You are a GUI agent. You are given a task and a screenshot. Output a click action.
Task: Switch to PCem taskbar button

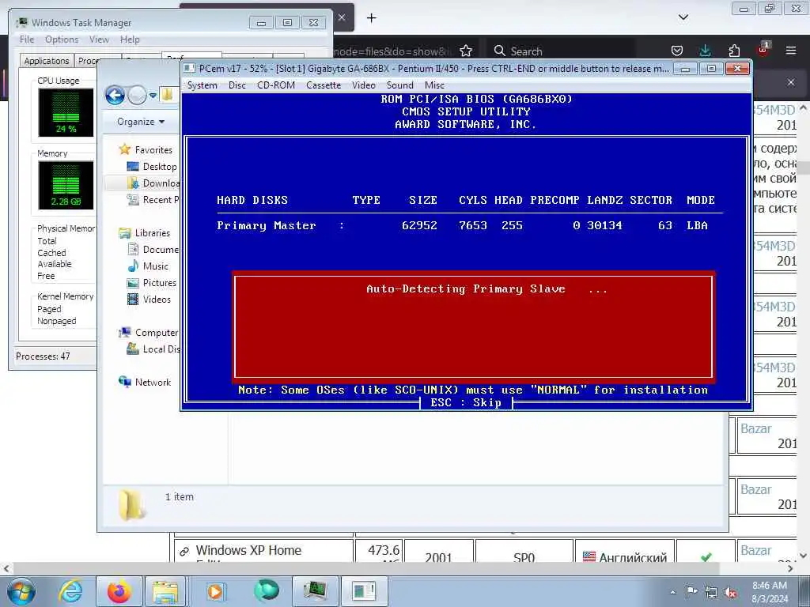(x=364, y=591)
